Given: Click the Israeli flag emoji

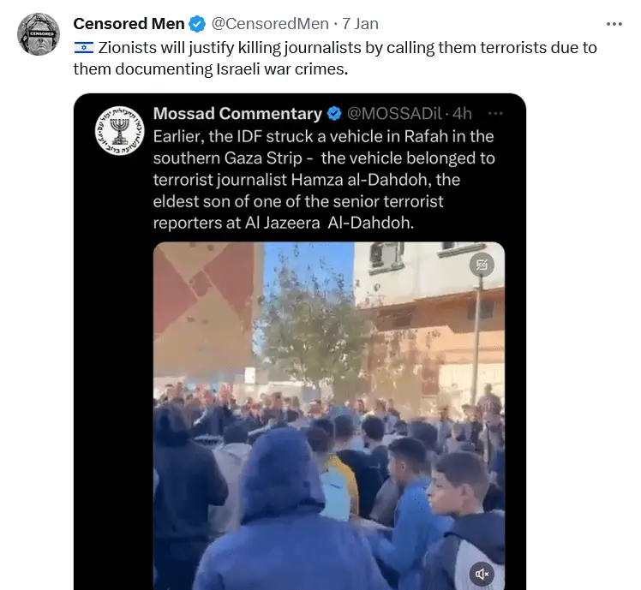Looking at the screenshot, I should coord(84,48).
